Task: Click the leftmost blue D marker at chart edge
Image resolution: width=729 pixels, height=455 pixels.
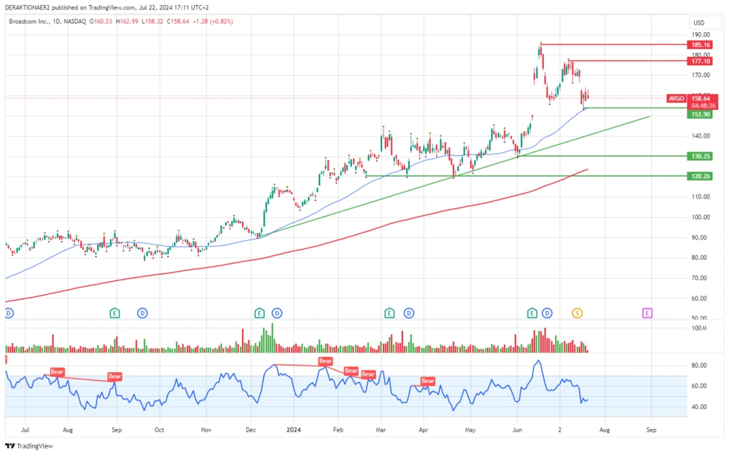Action: click(x=7, y=313)
